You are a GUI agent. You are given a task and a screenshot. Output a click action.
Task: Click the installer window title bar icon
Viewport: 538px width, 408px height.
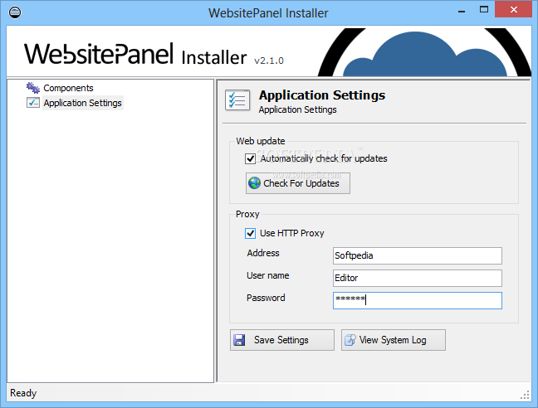(12, 12)
